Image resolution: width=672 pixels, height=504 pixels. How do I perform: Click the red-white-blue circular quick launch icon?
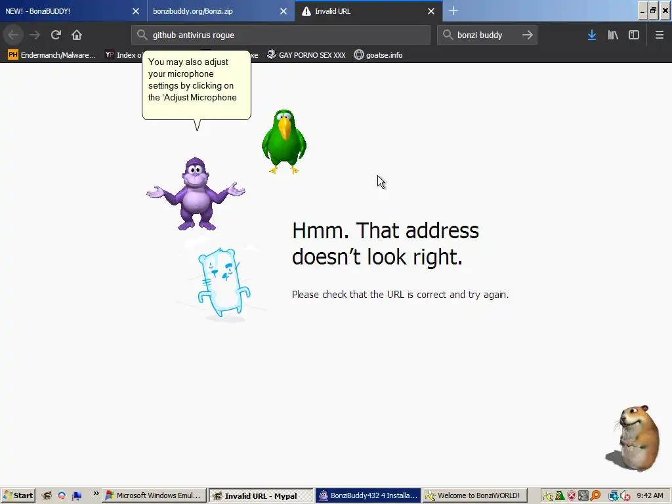pos(62,495)
